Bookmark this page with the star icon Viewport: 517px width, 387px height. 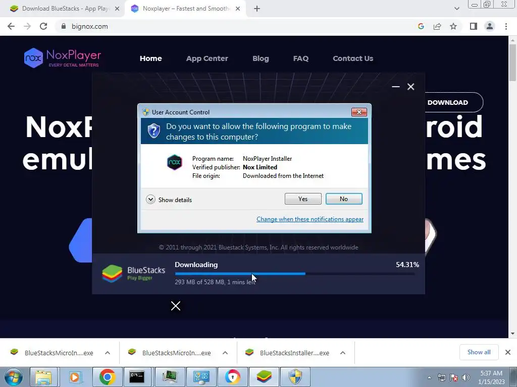tap(453, 26)
